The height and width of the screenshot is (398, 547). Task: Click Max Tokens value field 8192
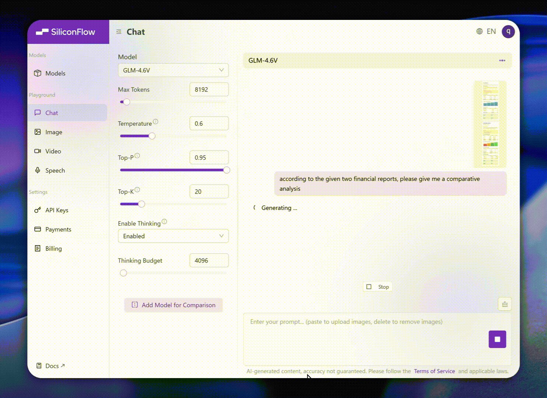[x=209, y=90]
